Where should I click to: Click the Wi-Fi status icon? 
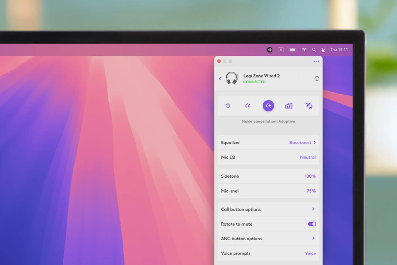click(x=304, y=50)
